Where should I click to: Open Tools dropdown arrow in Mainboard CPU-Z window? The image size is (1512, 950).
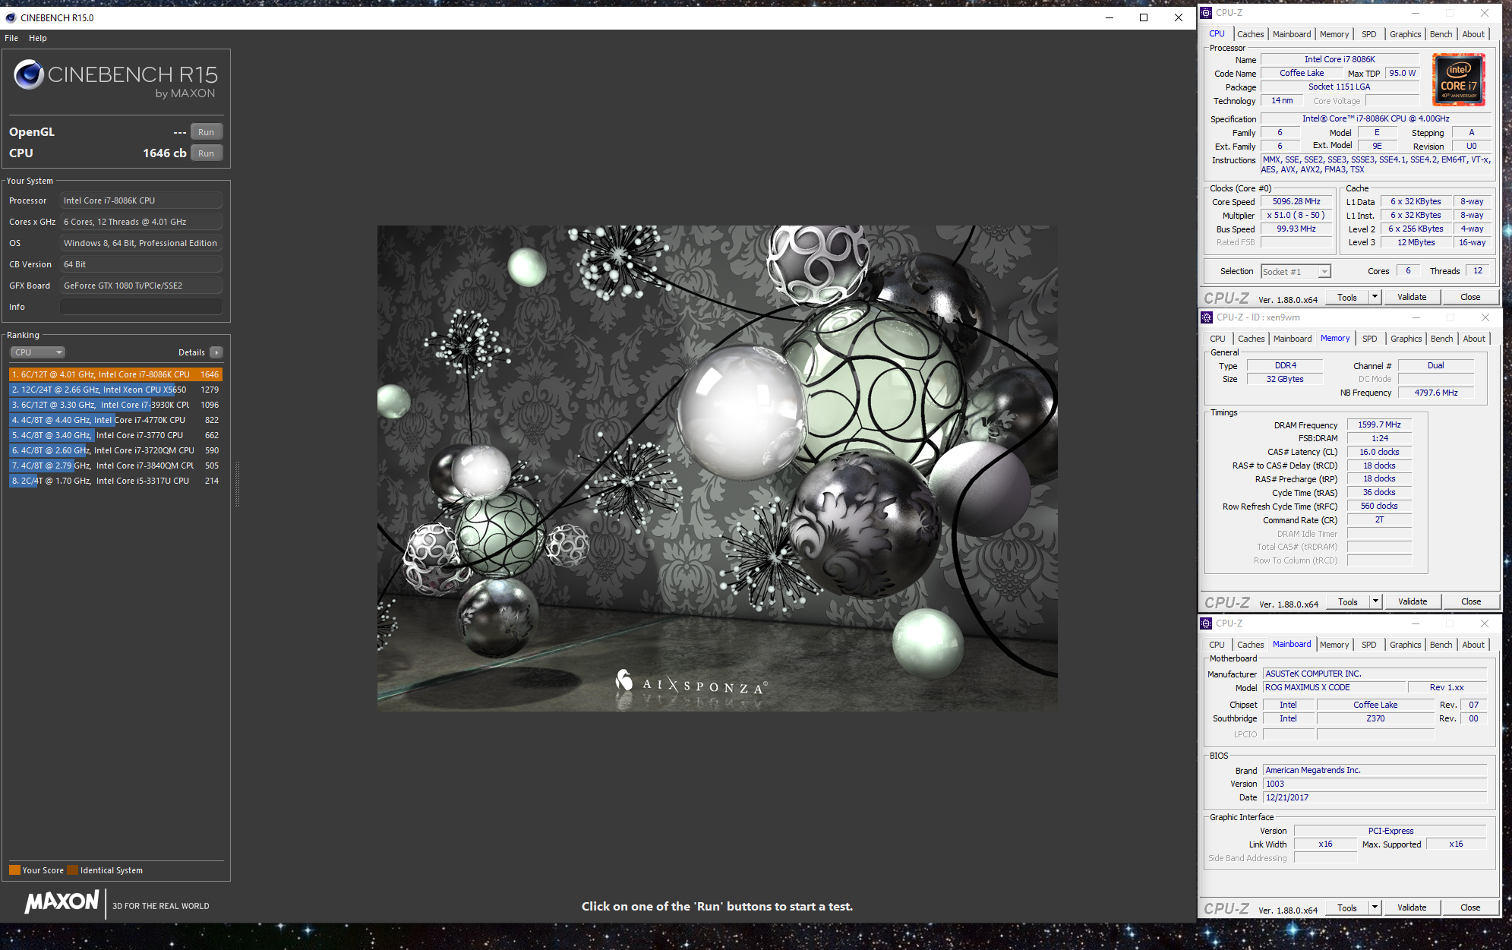(1375, 908)
